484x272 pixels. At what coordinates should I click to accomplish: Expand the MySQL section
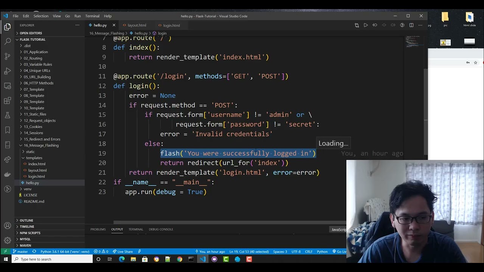tap(50, 239)
